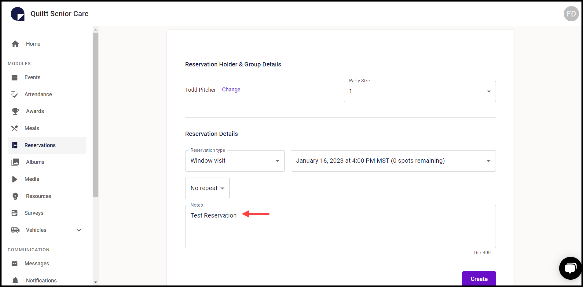
Task: Open the chat support bubble
Action: pyautogui.click(x=570, y=268)
